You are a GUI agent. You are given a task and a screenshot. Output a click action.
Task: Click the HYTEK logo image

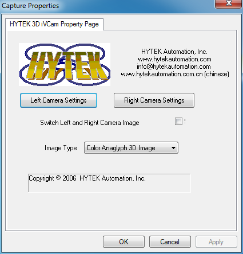tap(65, 64)
